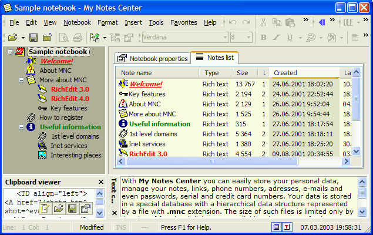Click the notebook properties toolbar icon
The height and width of the screenshot is (235, 373).
129,38
